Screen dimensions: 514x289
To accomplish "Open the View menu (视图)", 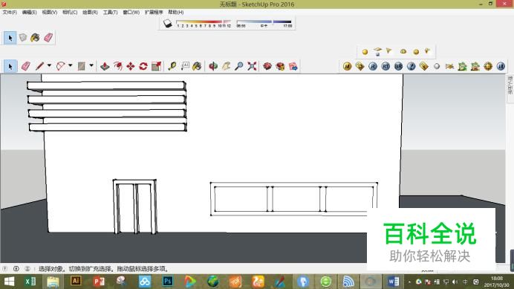I will click(50, 12).
